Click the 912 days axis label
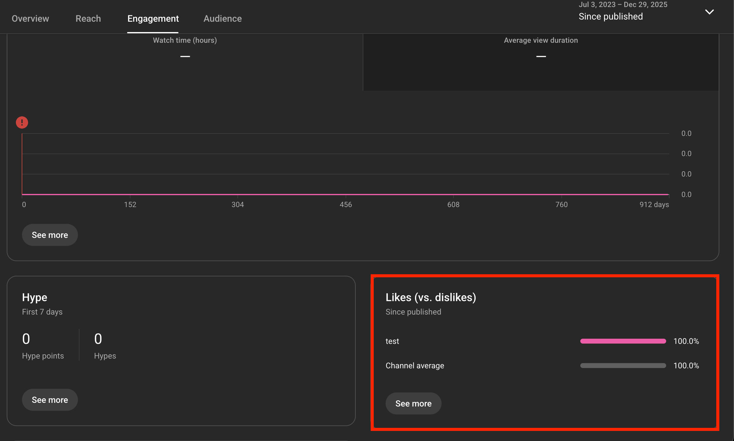 pos(654,205)
